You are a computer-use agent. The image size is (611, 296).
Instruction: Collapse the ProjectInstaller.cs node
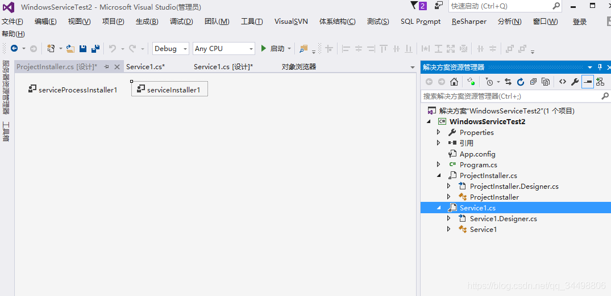click(439, 176)
